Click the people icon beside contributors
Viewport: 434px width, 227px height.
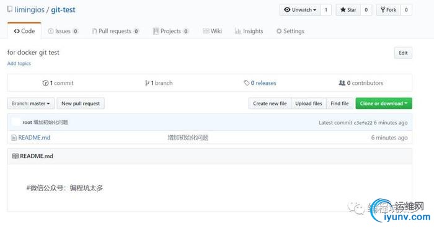pyautogui.click(x=342, y=82)
